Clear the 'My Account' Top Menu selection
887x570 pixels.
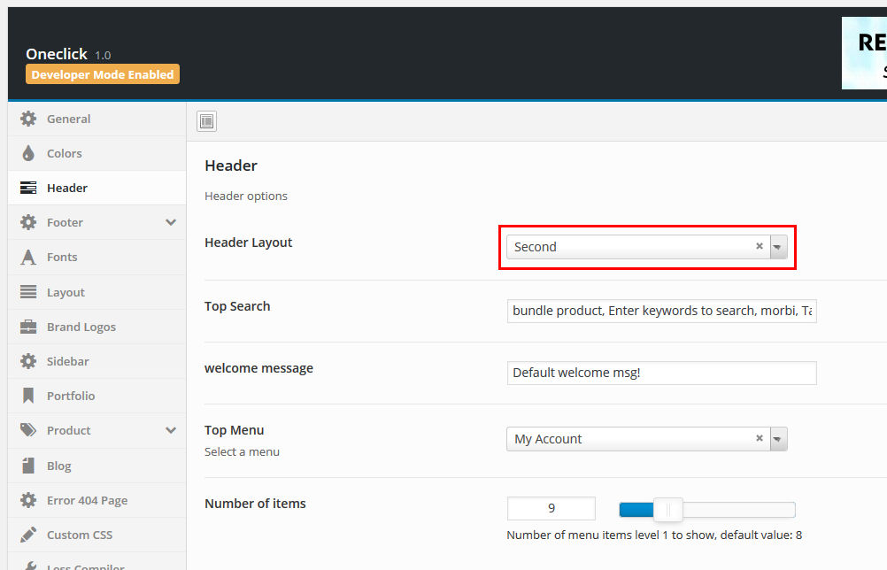click(759, 439)
